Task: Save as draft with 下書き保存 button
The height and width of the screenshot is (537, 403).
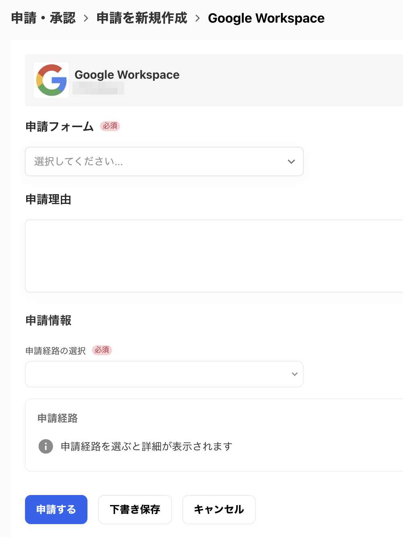Action: point(135,510)
